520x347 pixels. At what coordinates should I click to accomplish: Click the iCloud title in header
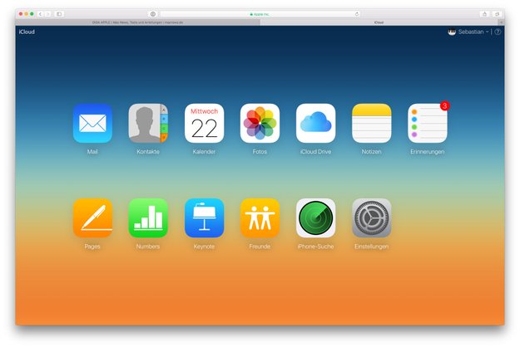(x=27, y=32)
